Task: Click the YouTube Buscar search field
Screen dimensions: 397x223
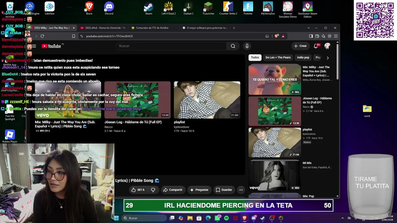Action: tap(171, 46)
